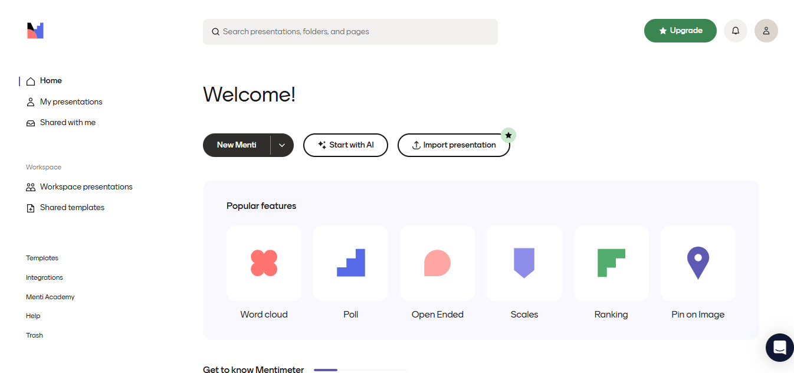Click the Word cloud label
The image size is (794, 373).
coord(264,315)
